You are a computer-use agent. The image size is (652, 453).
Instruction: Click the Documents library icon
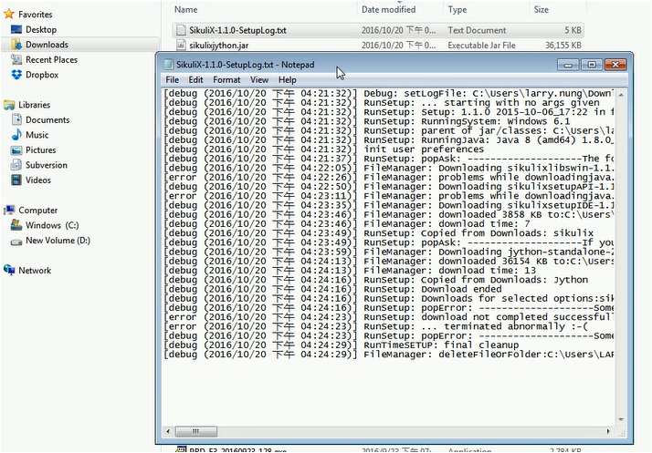click(x=16, y=120)
